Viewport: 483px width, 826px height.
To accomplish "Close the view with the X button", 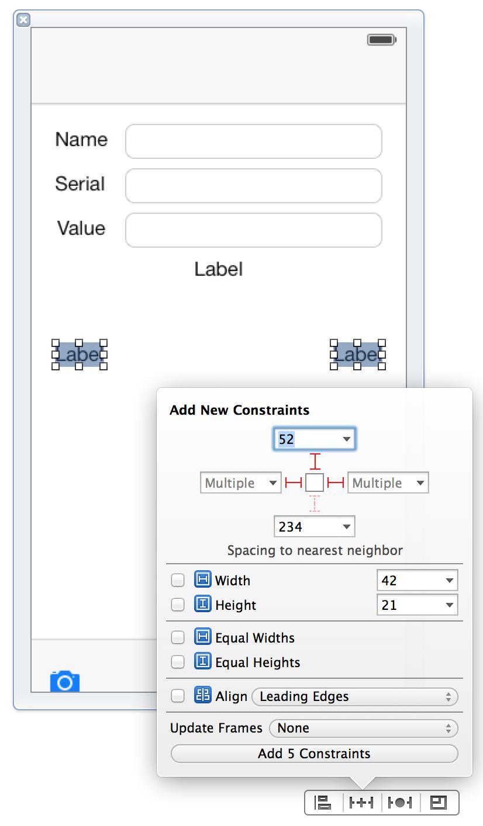I will point(23,20).
